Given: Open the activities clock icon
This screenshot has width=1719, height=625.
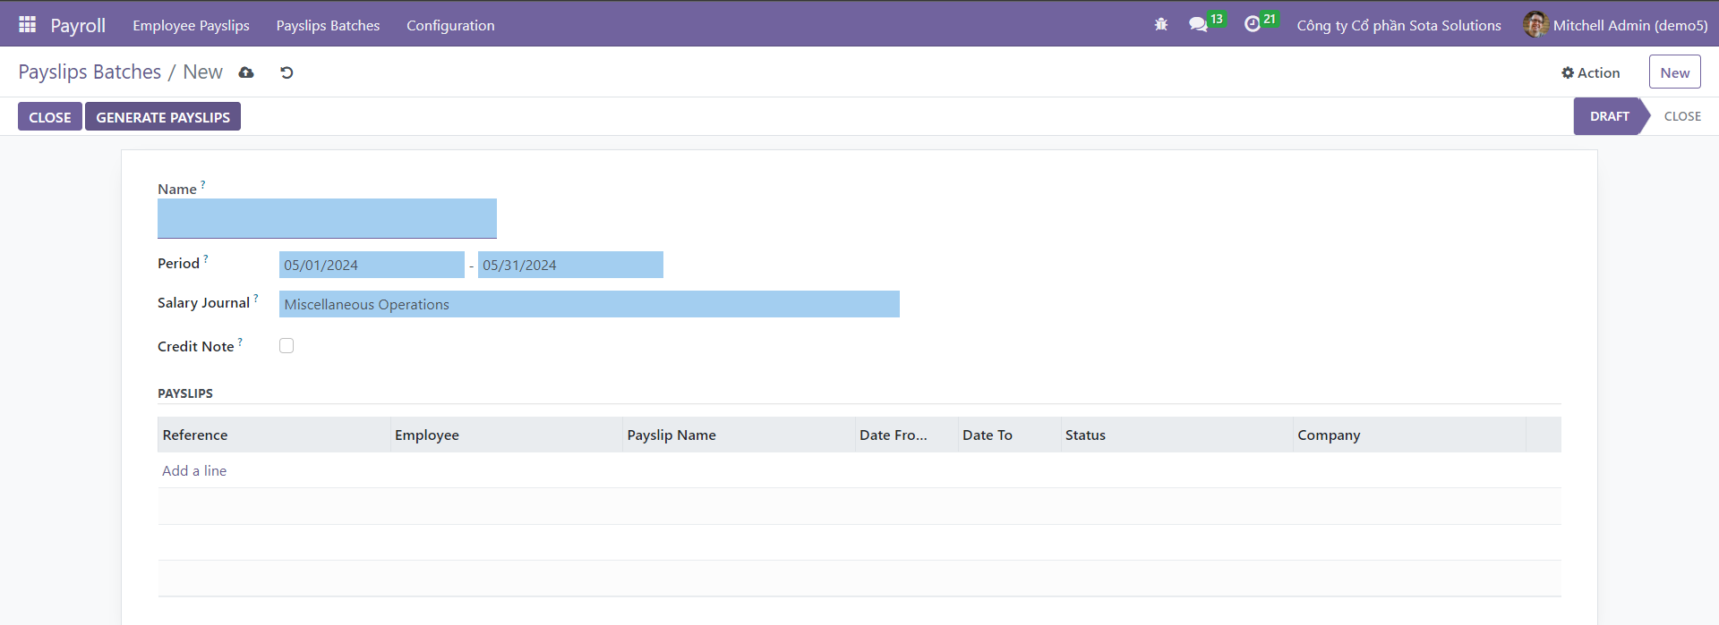Looking at the screenshot, I should (x=1252, y=25).
